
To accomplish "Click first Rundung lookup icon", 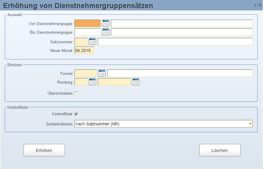I will 92,82.
